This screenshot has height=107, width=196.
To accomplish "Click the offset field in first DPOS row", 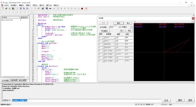I will pyautogui.click(x=121, y=37).
